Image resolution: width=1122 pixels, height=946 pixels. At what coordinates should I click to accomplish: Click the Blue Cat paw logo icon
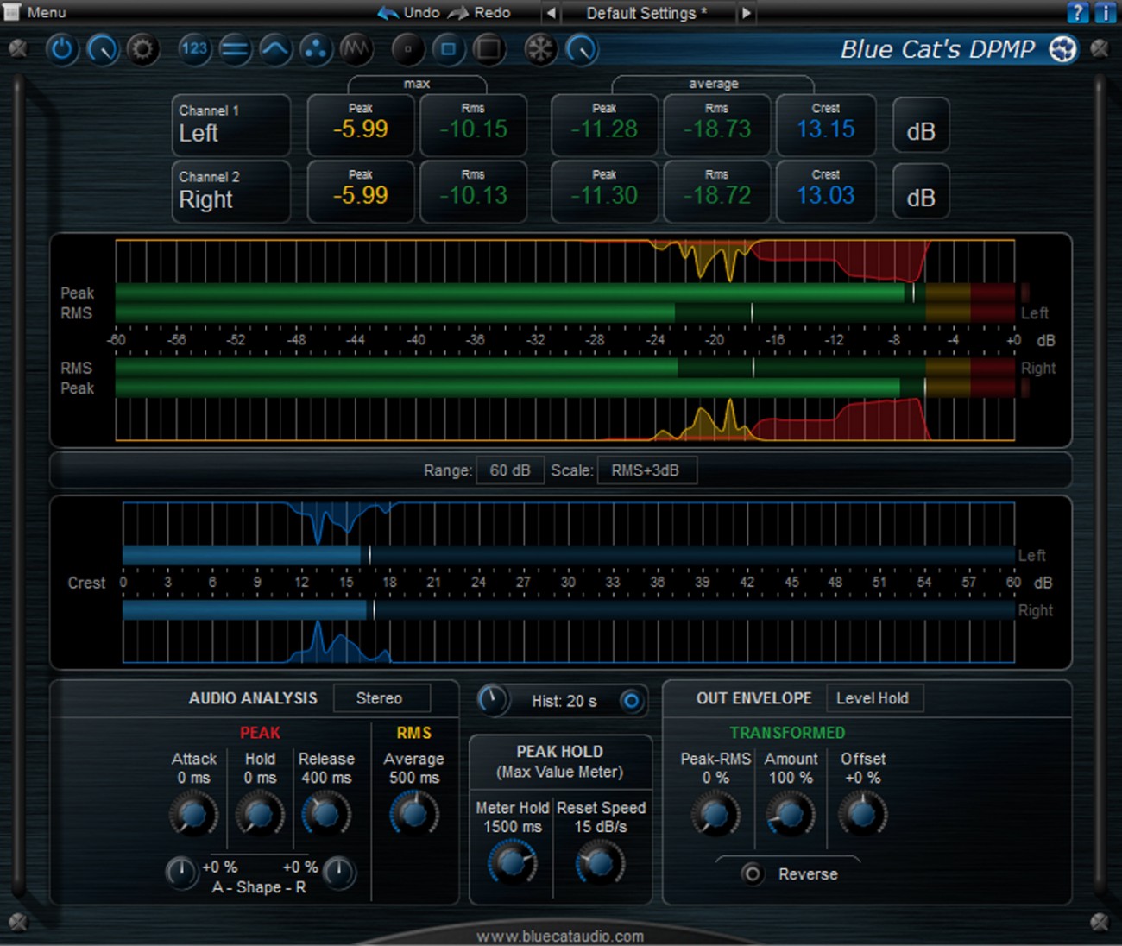pyautogui.click(x=1062, y=49)
